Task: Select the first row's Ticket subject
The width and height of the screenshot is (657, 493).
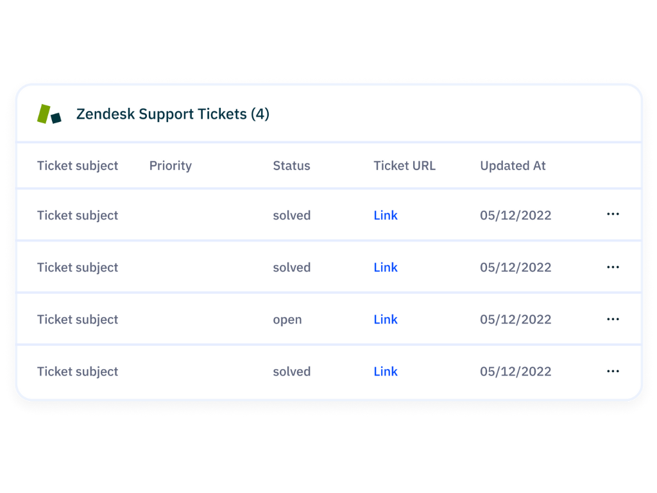Action: point(78,216)
